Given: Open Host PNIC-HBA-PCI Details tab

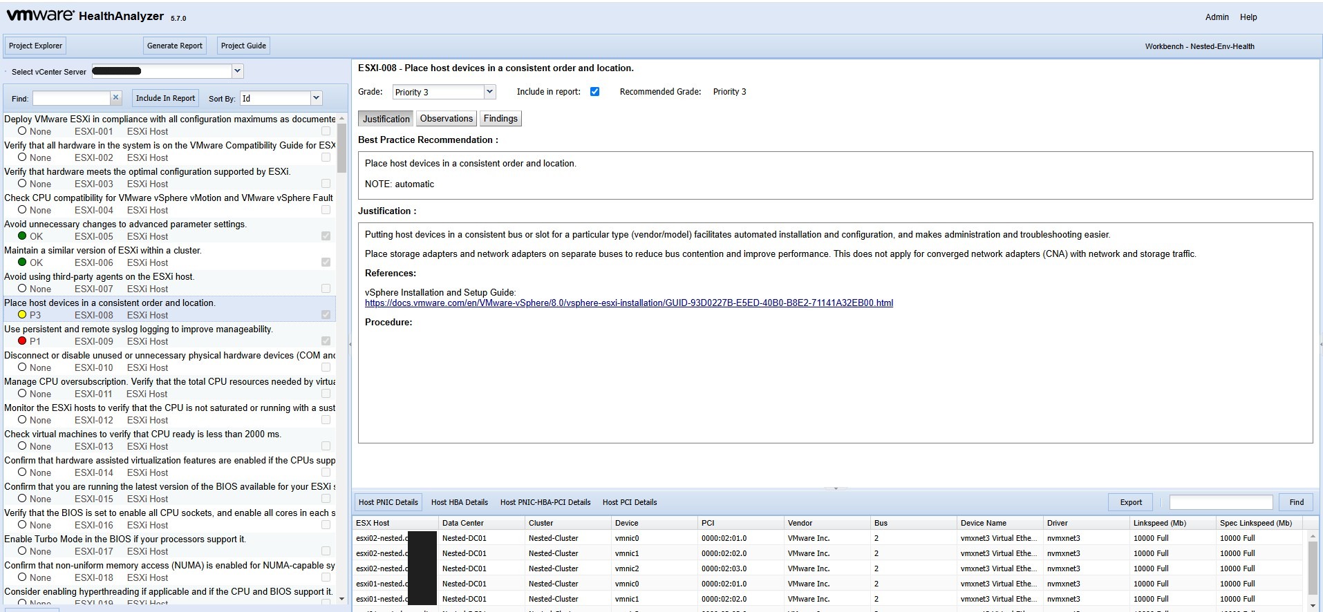Looking at the screenshot, I should tap(545, 502).
